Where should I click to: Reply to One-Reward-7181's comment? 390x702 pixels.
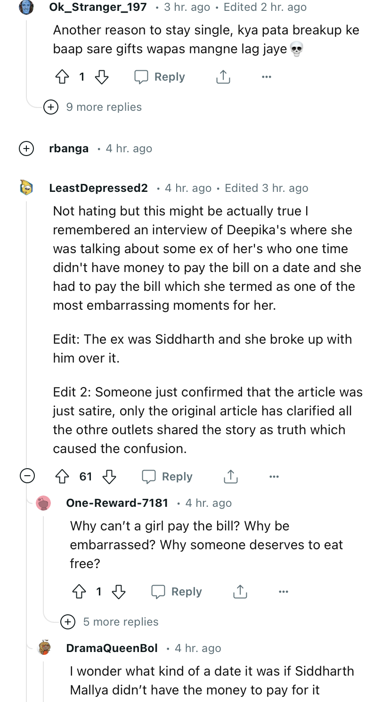pos(177,592)
